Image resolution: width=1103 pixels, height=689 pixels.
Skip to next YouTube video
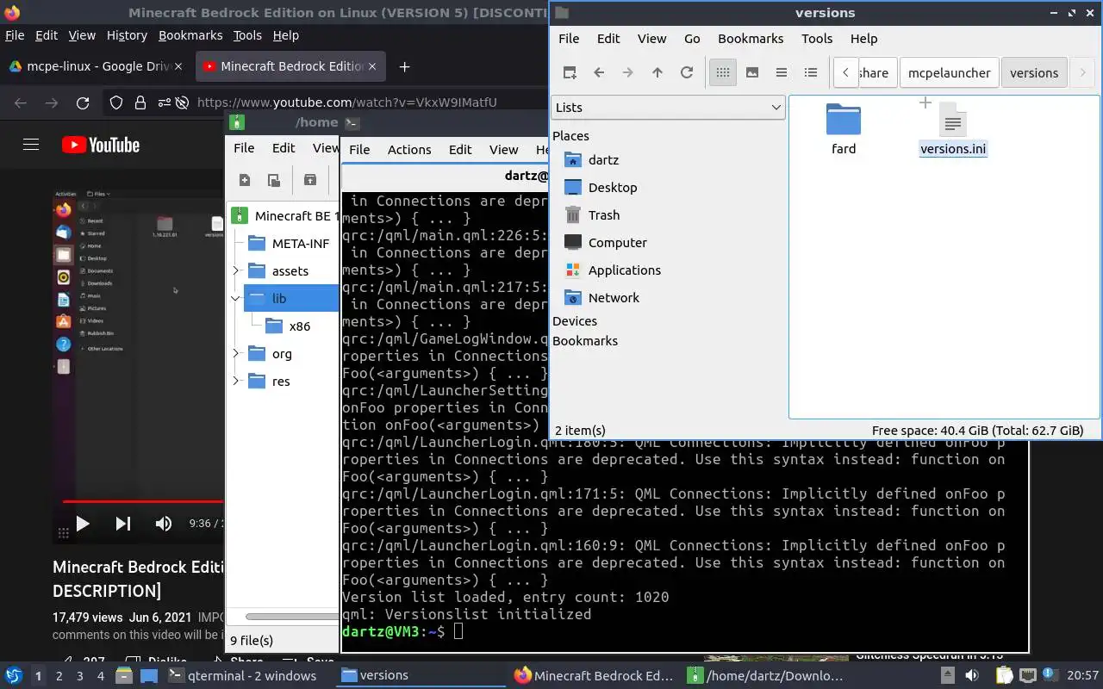click(x=123, y=524)
